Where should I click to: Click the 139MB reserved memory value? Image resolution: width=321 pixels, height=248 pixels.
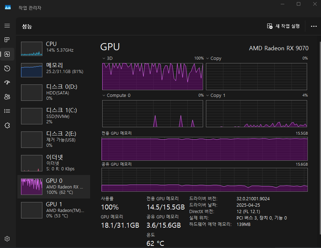[x=243, y=224]
